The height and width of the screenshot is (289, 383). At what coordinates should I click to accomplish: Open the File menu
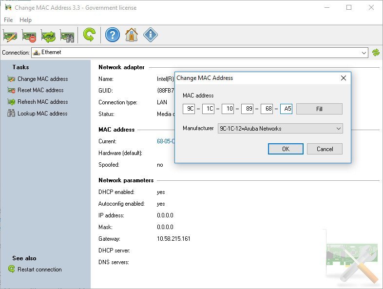click(8, 20)
